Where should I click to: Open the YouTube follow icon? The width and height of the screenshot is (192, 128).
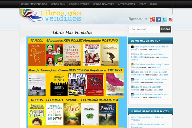click(x=170, y=19)
